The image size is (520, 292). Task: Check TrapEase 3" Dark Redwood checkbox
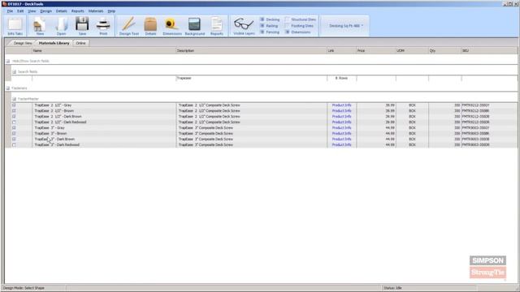click(x=14, y=145)
